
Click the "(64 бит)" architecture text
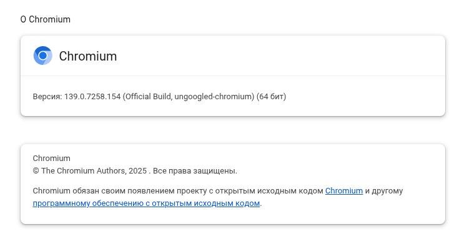(271, 97)
